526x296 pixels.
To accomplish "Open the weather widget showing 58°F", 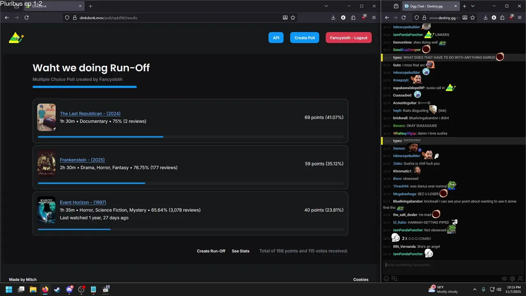I will 443,289.
